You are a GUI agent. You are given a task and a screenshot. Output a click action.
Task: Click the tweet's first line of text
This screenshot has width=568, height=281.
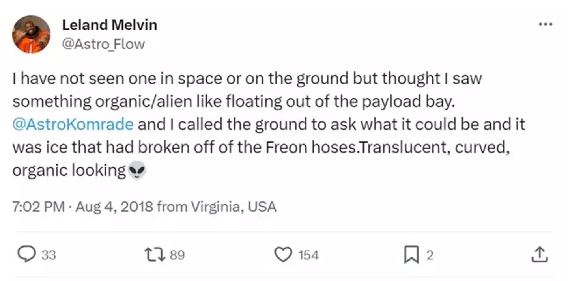(247, 79)
